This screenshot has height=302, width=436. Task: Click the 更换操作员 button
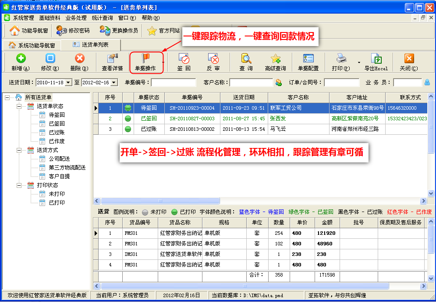pyautogui.click(x=119, y=31)
